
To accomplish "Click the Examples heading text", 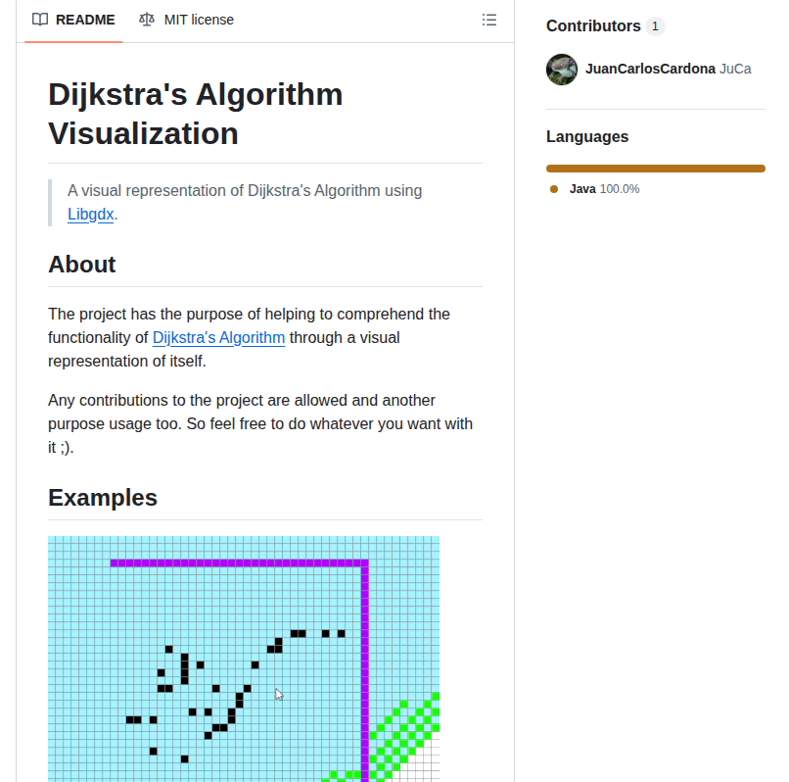I will click(x=103, y=498).
